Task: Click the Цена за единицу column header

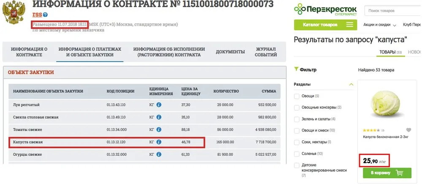Action: point(191,91)
